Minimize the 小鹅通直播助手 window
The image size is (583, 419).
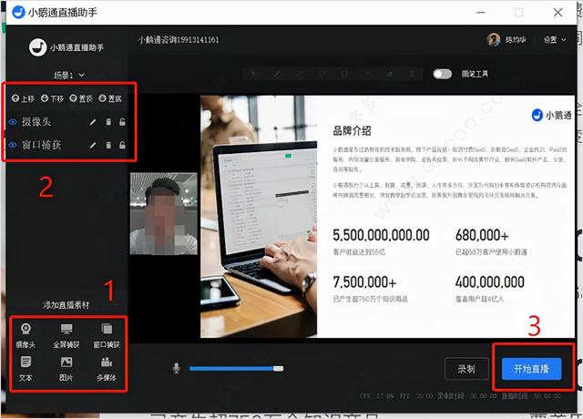point(481,12)
